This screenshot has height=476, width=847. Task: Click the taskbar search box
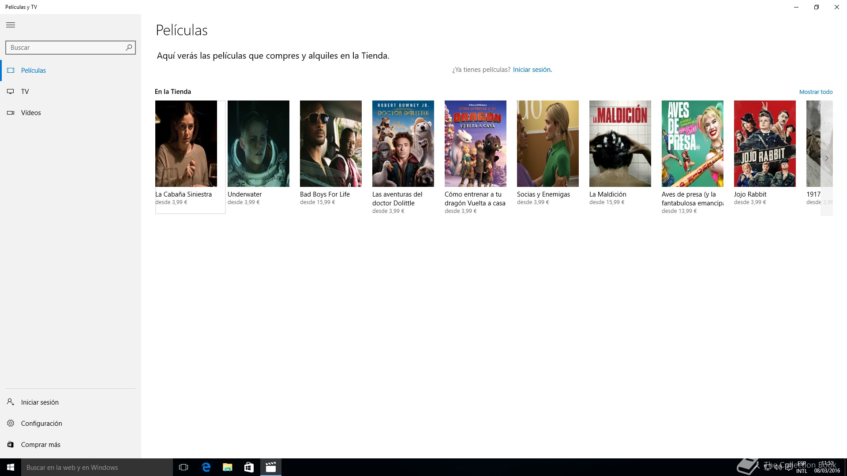[x=97, y=467]
